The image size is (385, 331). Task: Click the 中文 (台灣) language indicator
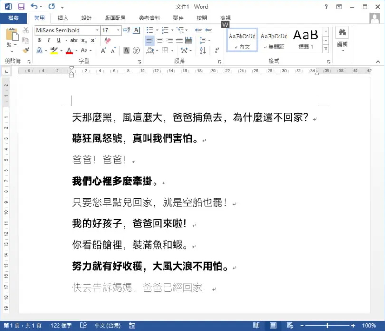click(x=107, y=325)
